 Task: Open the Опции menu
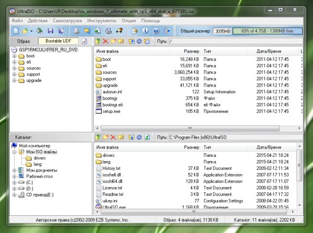(129, 21)
